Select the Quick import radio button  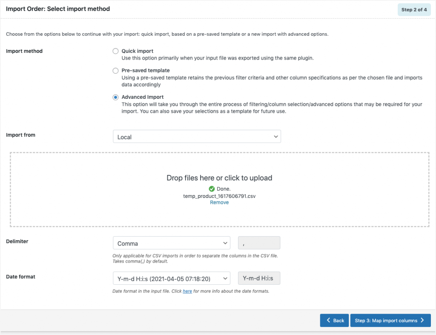click(x=115, y=51)
